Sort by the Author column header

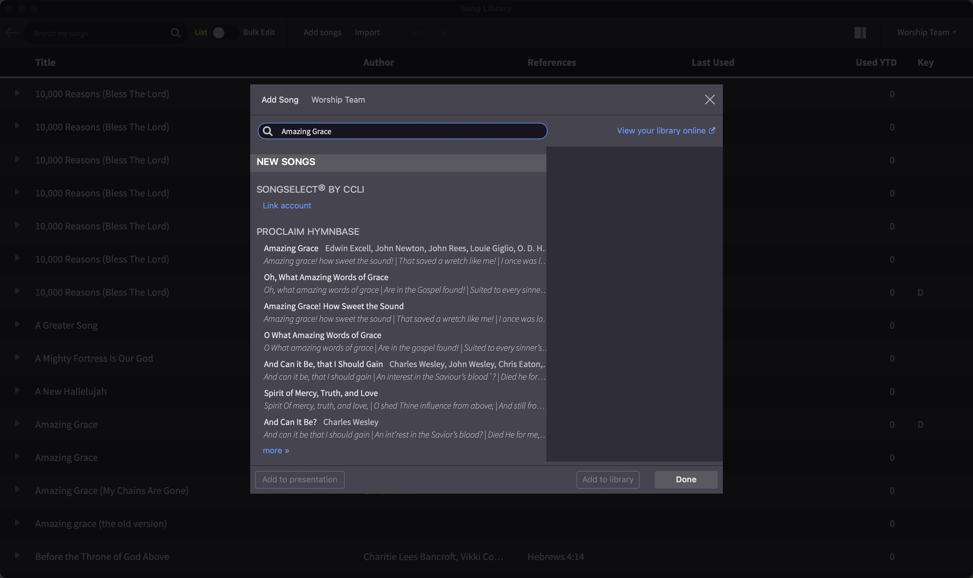(378, 62)
